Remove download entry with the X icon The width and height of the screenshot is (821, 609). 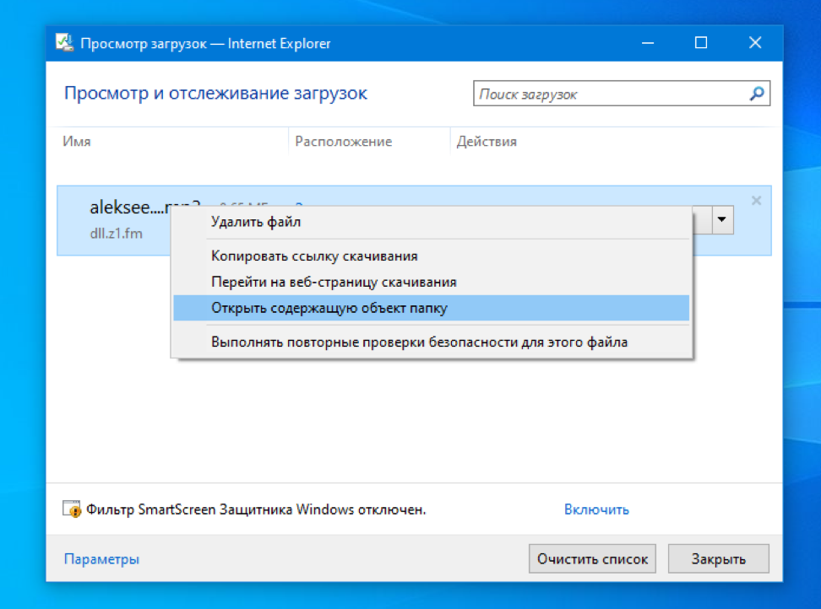[756, 201]
